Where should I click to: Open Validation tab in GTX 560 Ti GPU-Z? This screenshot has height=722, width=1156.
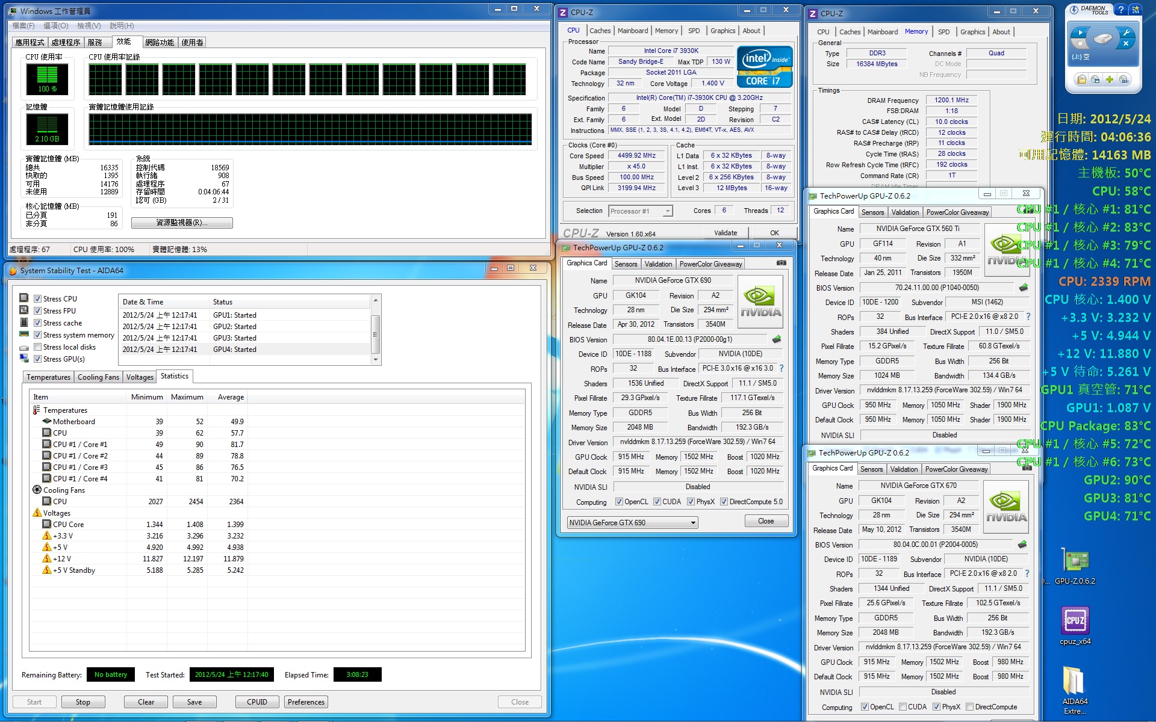tap(905, 212)
